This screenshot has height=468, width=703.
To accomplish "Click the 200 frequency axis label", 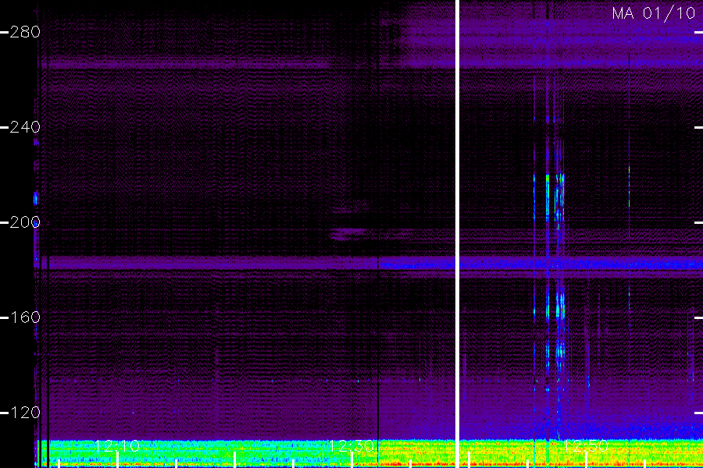I will [25, 222].
